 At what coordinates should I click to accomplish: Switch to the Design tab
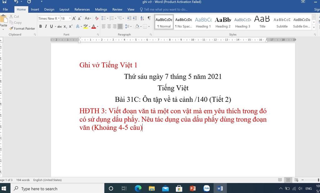(49, 9)
